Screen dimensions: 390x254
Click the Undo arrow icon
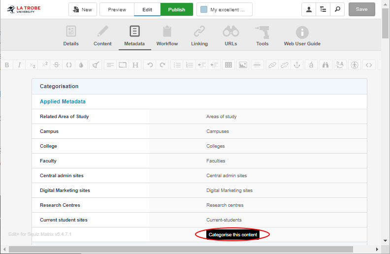[x=150, y=65]
